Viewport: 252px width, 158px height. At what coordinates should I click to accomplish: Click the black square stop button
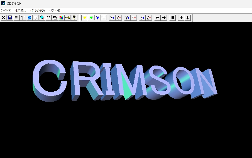173,18
